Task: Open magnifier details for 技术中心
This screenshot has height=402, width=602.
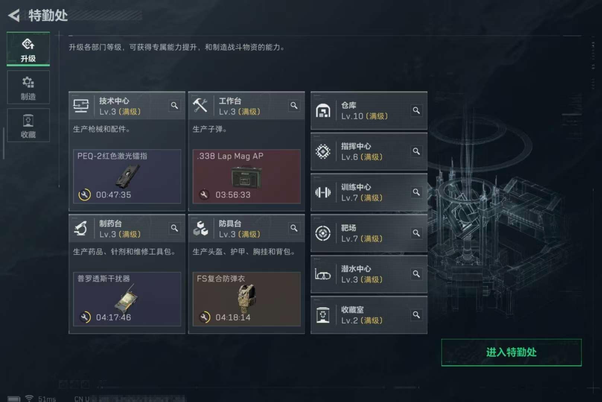Action: tap(174, 106)
